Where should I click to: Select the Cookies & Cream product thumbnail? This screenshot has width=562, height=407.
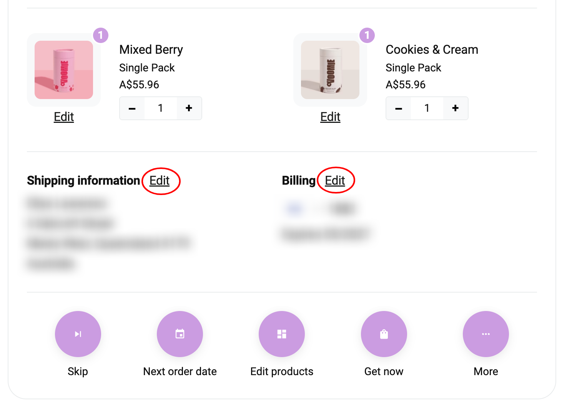click(330, 70)
